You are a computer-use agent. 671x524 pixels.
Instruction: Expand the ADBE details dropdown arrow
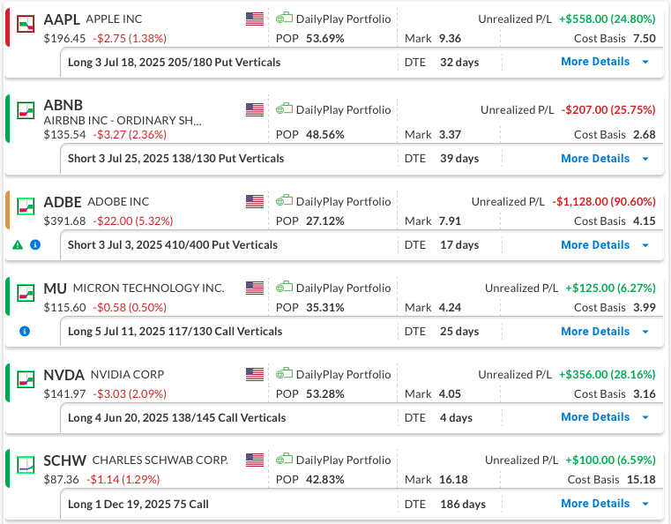pos(645,245)
